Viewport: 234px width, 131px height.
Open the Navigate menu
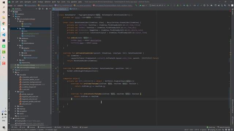click(x=28, y=2)
